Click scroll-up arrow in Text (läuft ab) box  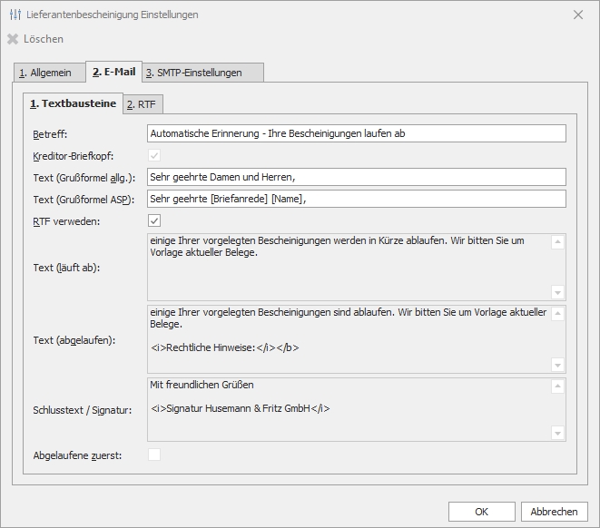pyautogui.click(x=557, y=241)
